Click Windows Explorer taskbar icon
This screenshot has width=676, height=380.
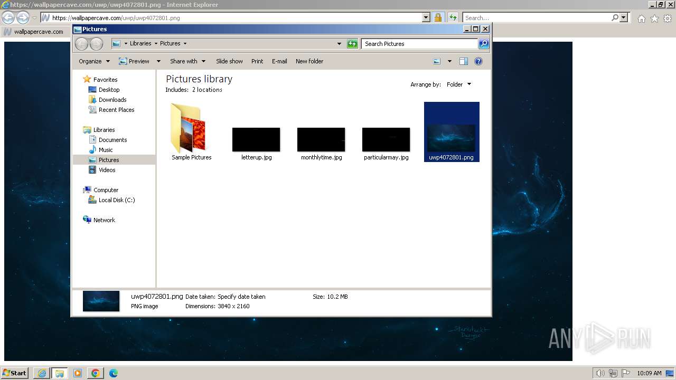tap(60, 373)
